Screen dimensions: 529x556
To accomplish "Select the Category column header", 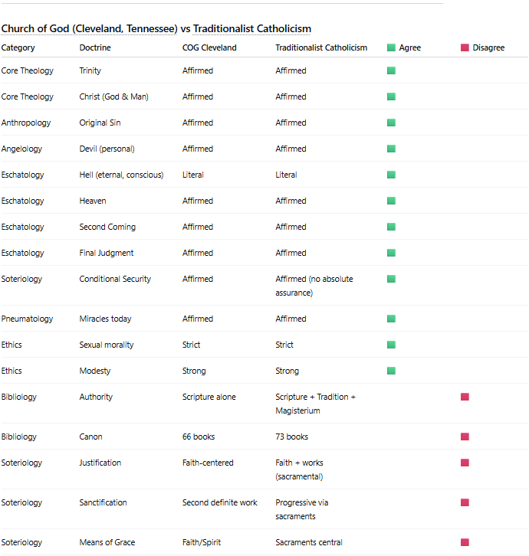I will [x=18, y=47].
